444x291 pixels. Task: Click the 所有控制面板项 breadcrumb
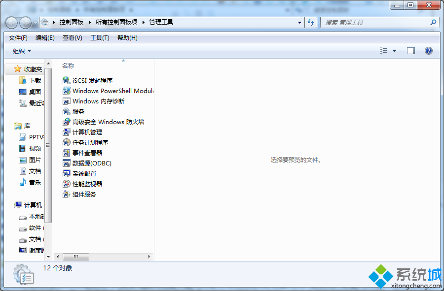pyautogui.click(x=116, y=22)
